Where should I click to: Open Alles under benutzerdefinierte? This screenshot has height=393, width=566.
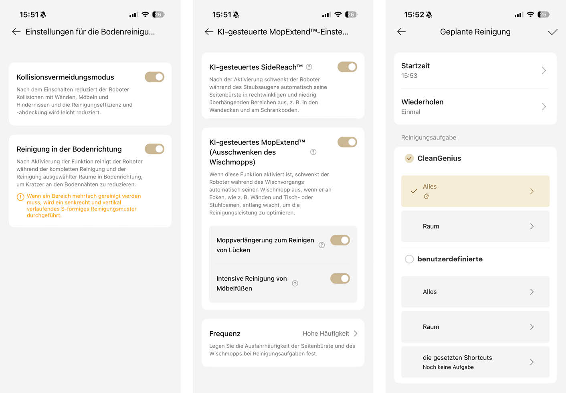tap(475, 292)
